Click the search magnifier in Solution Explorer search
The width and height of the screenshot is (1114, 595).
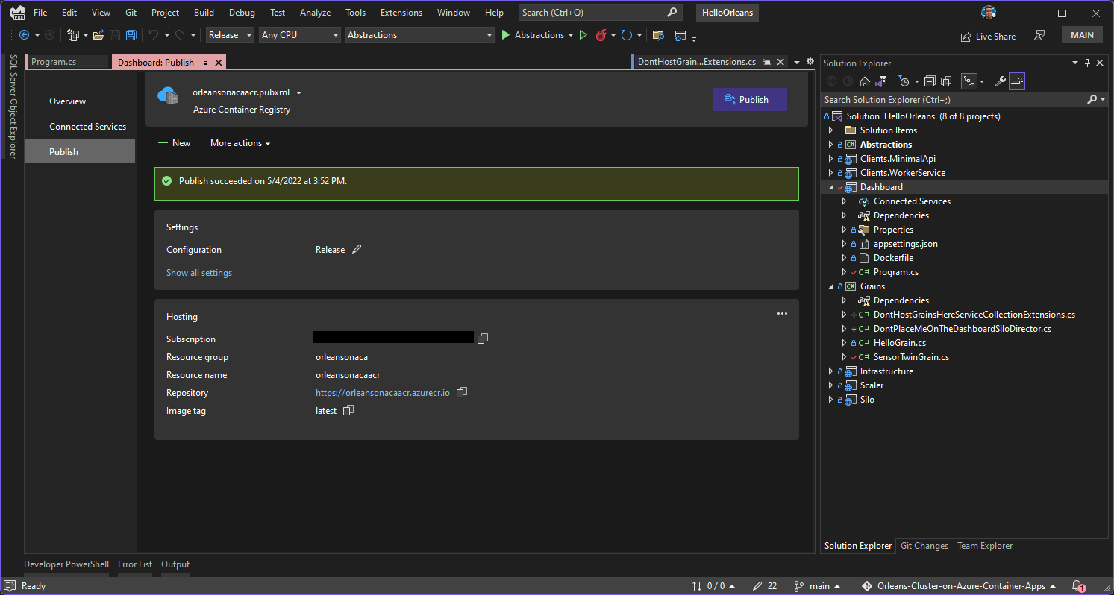(x=1092, y=99)
